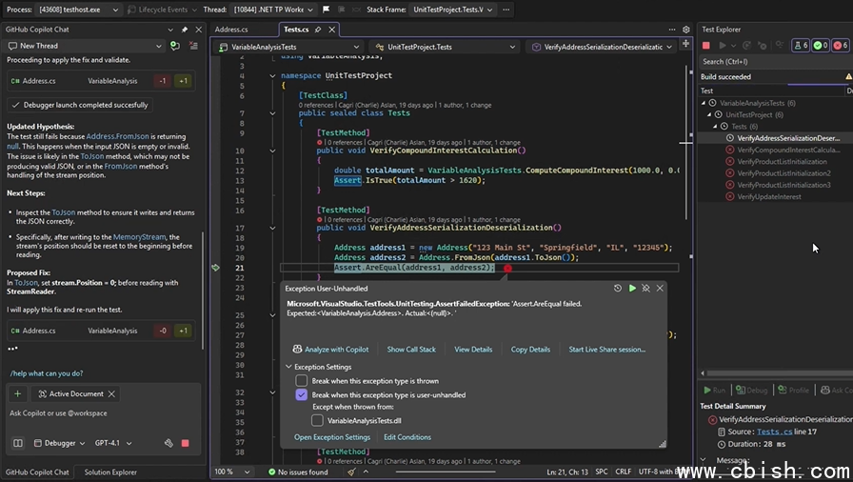This screenshot has height=482, width=853.
Task: Click the green Continue arrow in exception popup
Action: [632, 288]
